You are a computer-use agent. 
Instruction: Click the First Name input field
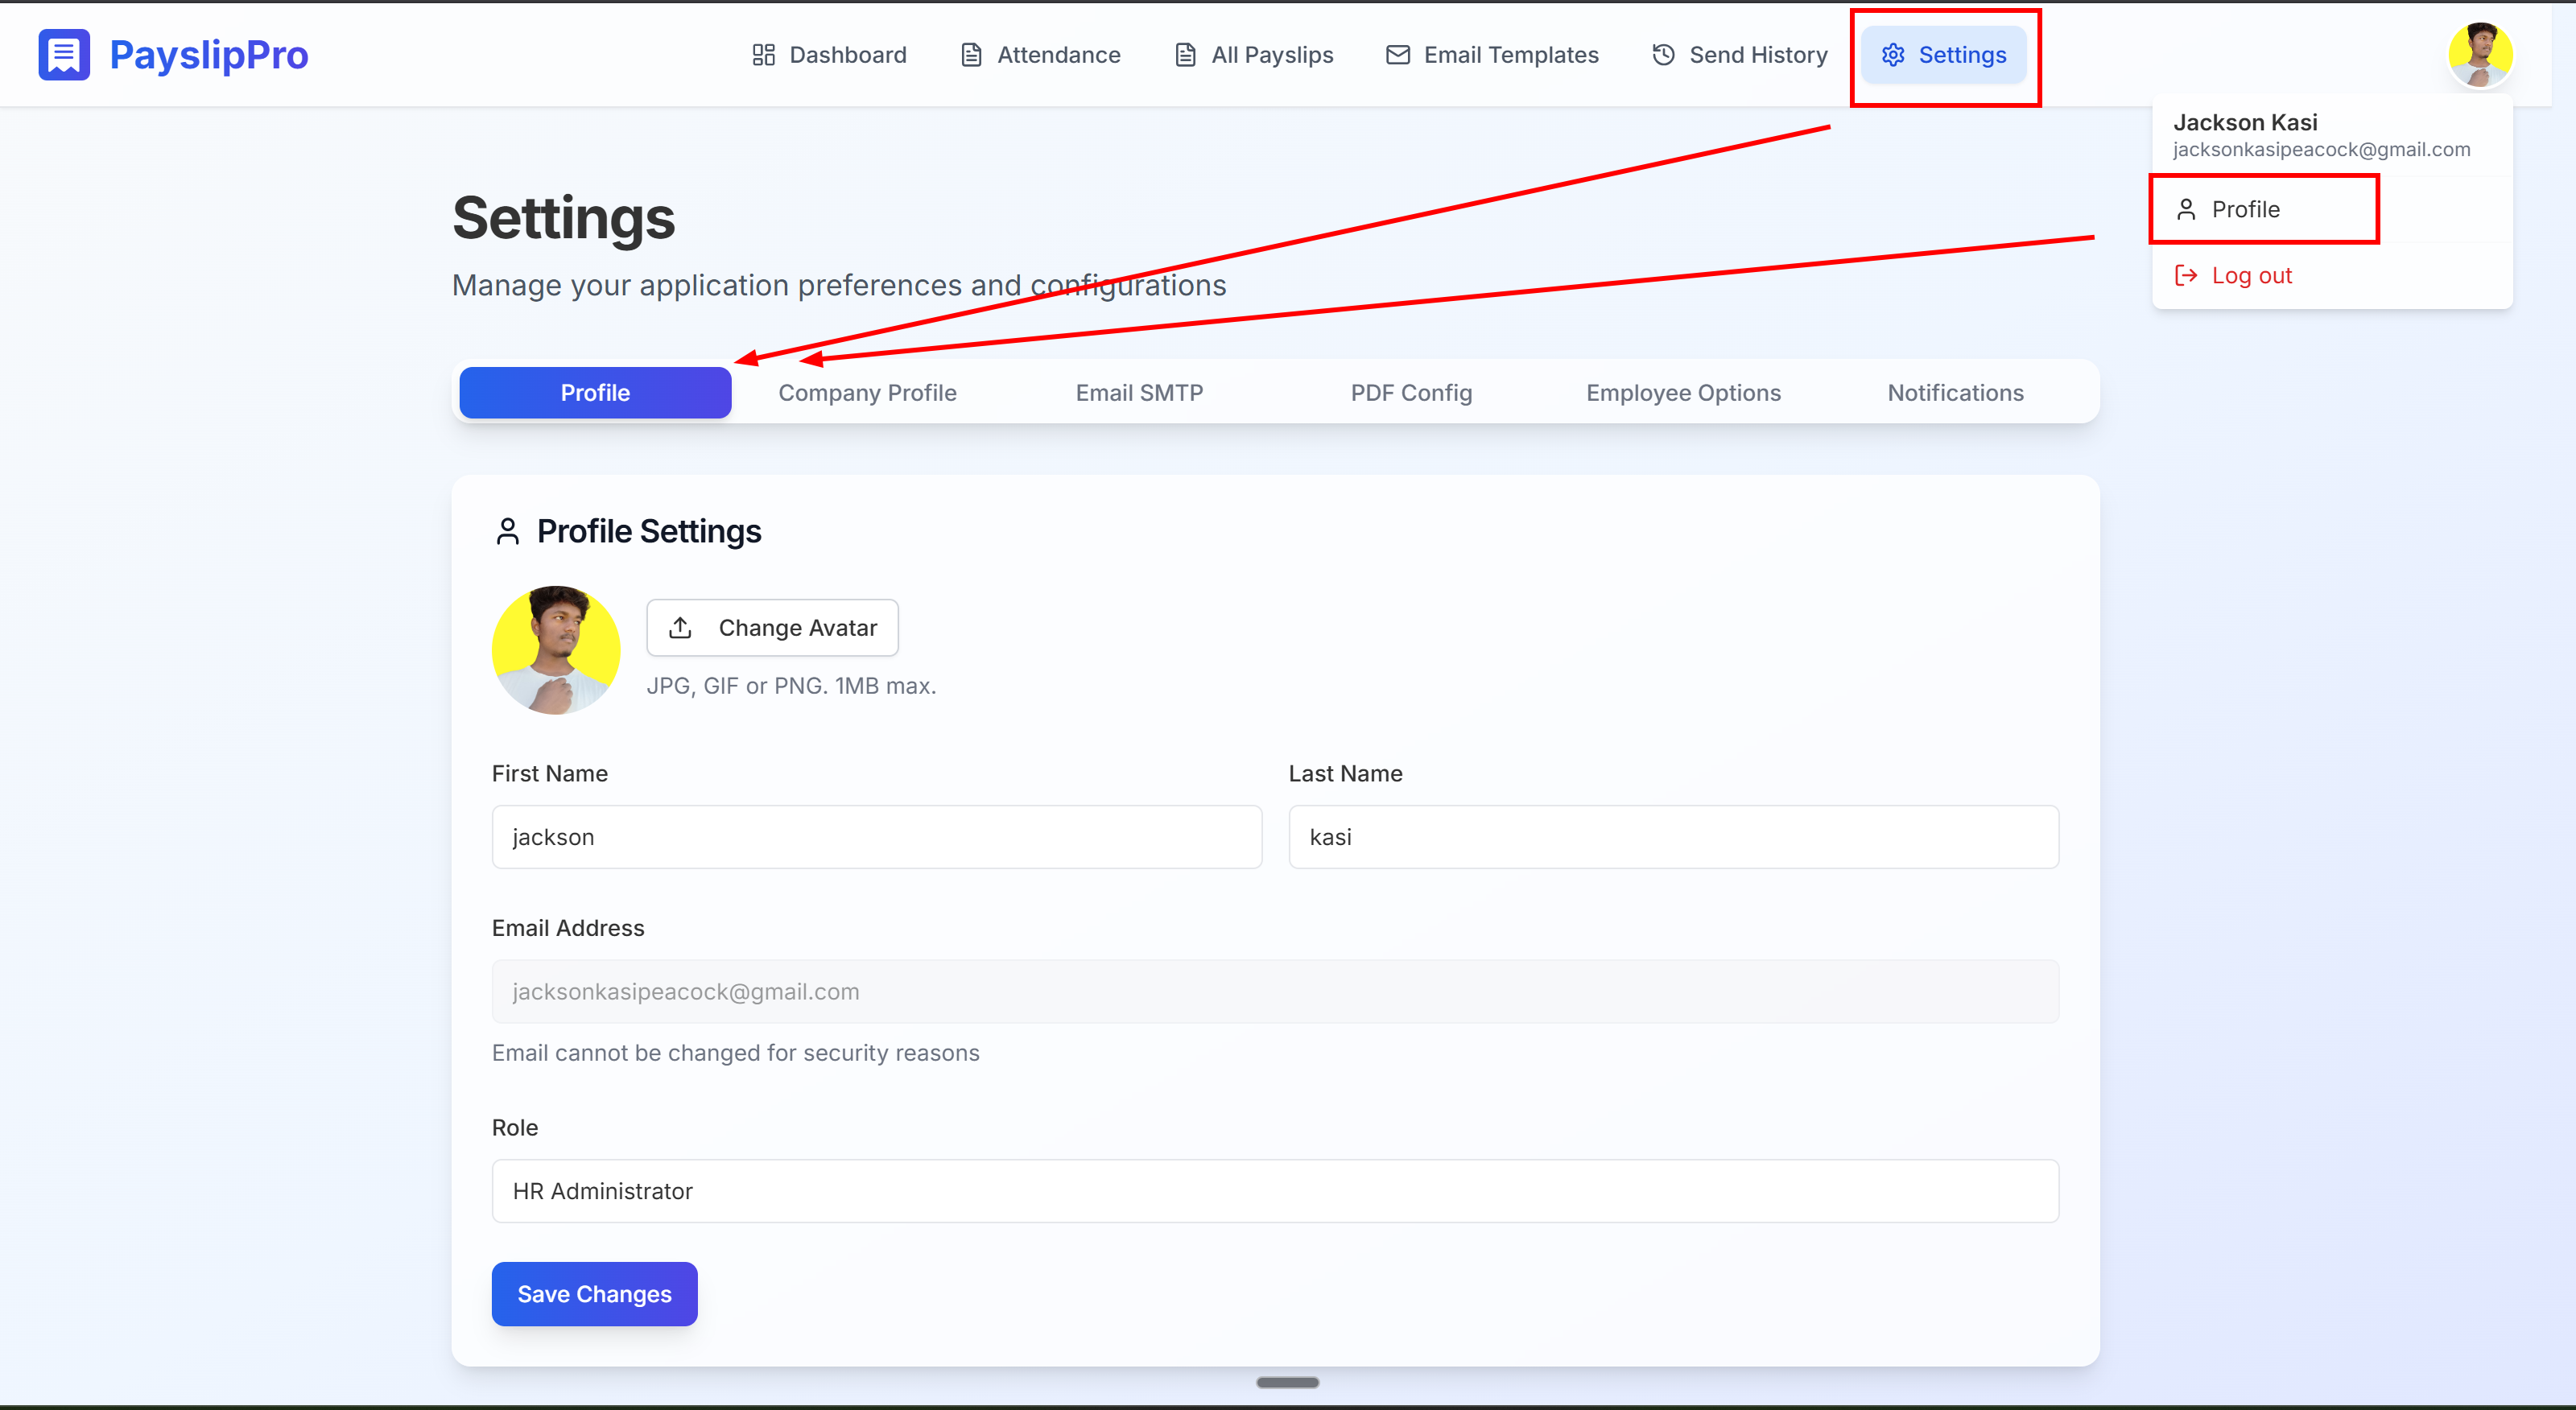tap(876, 837)
